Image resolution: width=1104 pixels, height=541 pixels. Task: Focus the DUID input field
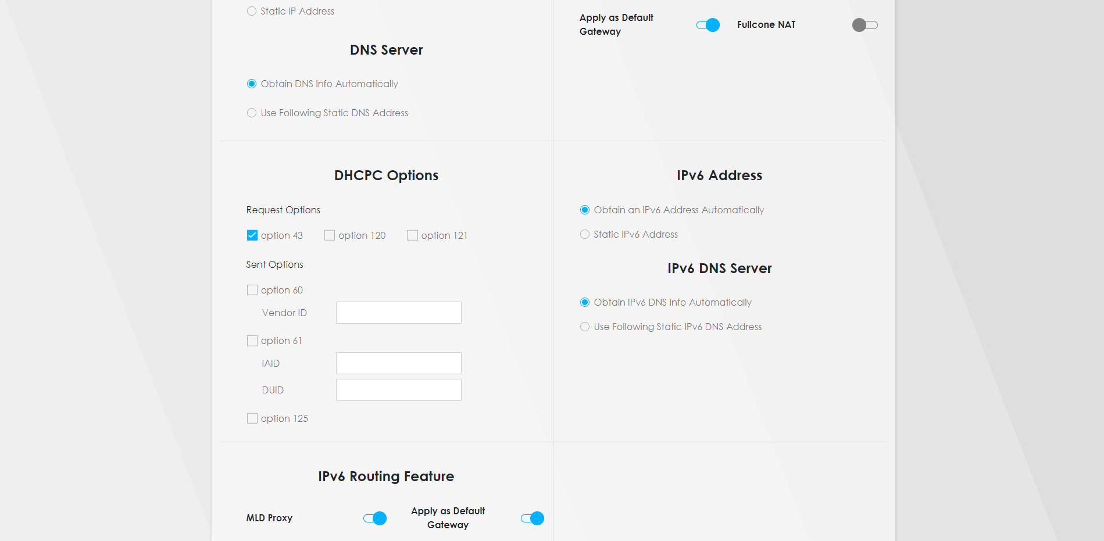click(x=398, y=390)
